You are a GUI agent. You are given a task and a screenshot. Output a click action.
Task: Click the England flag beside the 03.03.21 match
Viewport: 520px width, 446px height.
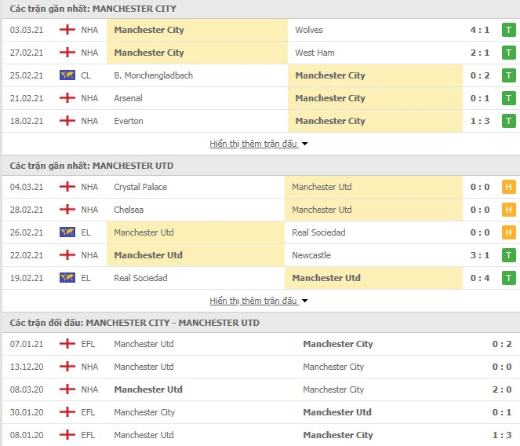click(67, 30)
